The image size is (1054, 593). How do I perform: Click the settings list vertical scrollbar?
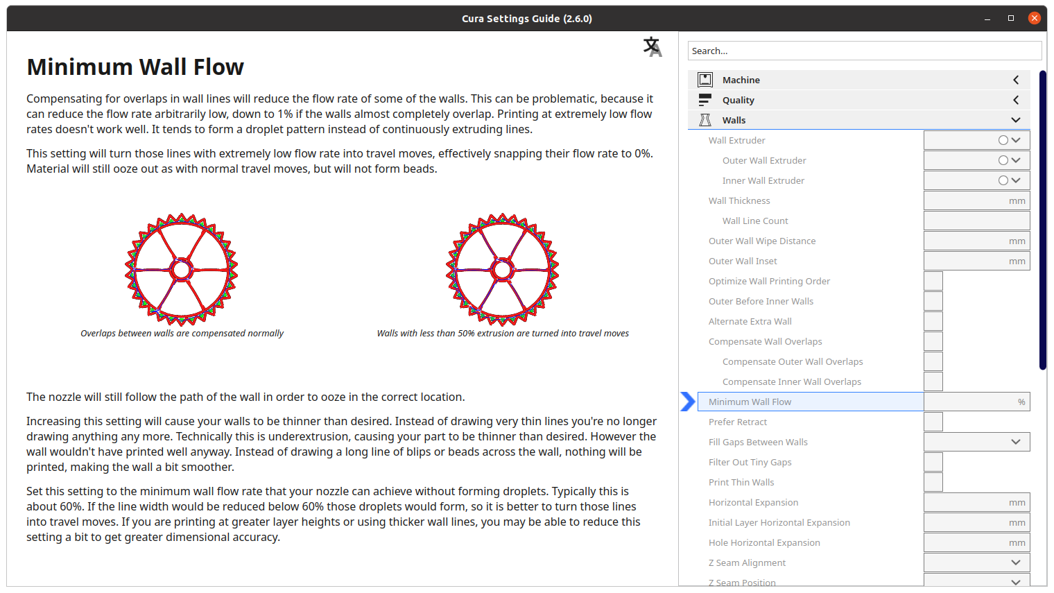pyautogui.click(x=1043, y=220)
